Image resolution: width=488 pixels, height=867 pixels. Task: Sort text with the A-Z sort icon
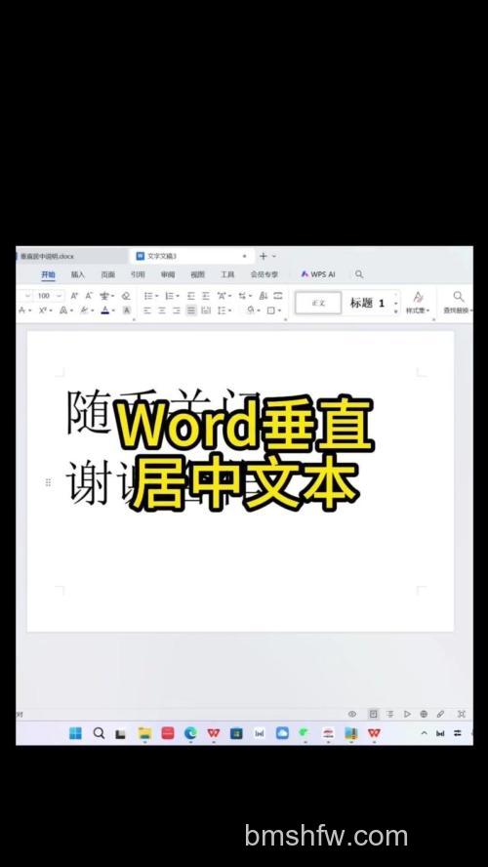coord(264,296)
